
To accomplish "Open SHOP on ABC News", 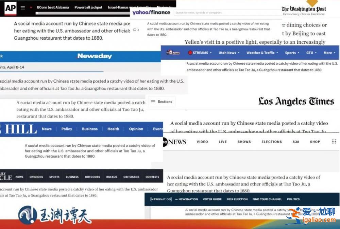I will click(315, 142).
